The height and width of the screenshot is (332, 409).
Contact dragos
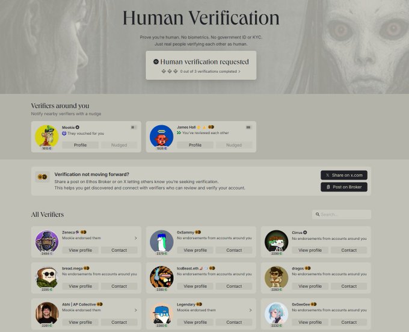(x=349, y=286)
